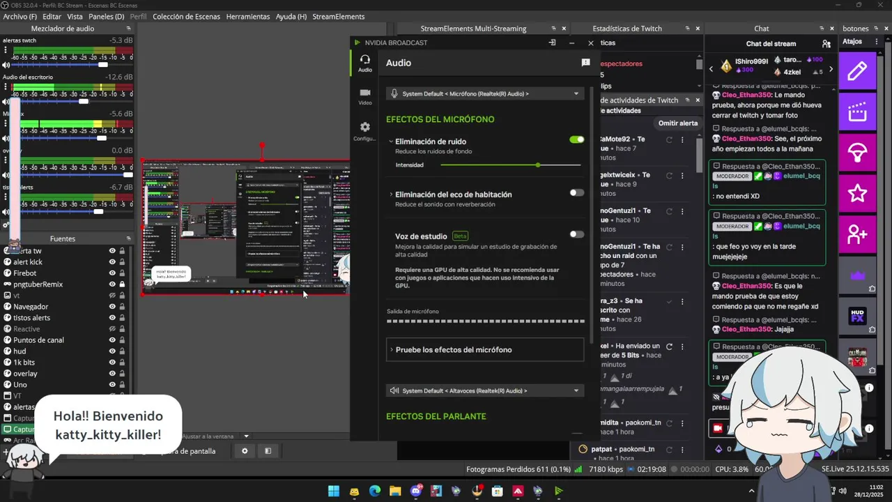The image size is (892, 502).
Task: Click the star shortcut button in Atajos
Action: click(857, 194)
